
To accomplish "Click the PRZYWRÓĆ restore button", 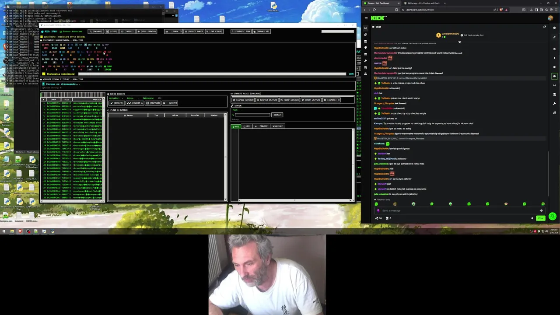I will [x=153, y=103].
